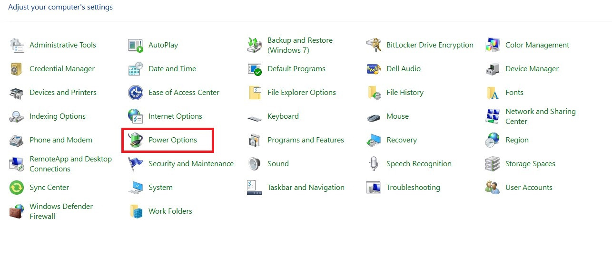Click the Region globe icon
The height and width of the screenshot is (264, 612).
493,140
